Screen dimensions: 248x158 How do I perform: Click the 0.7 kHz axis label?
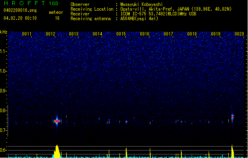tap(3, 130)
